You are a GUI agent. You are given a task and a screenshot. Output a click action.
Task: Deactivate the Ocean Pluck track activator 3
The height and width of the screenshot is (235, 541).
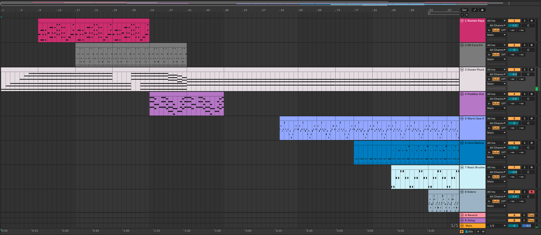[x=514, y=70]
